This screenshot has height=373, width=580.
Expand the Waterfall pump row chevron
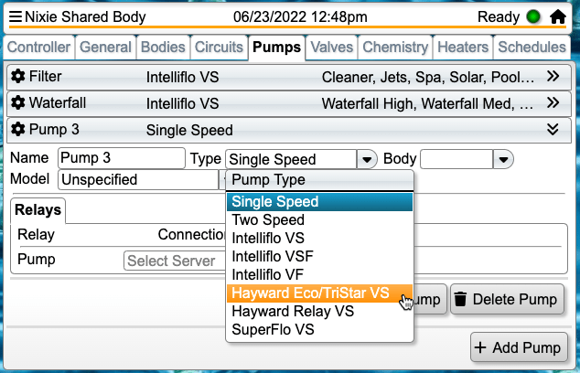553,102
